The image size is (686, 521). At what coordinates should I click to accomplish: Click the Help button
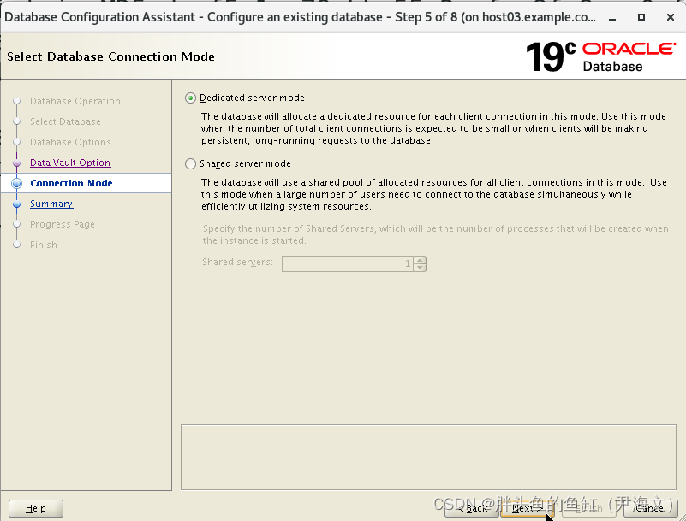tap(36, 508)
